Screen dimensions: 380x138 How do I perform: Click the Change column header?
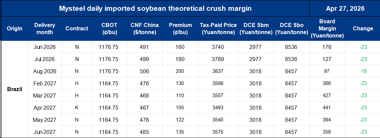click(x=363, y=29)
